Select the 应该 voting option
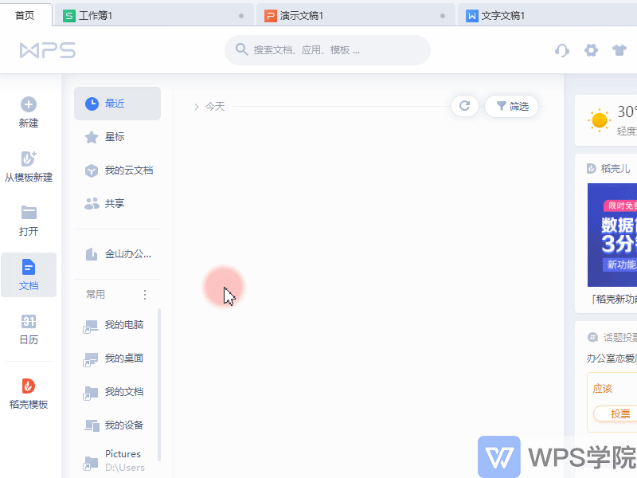Screen dimensions: 637x478 (x=603, y=388)
